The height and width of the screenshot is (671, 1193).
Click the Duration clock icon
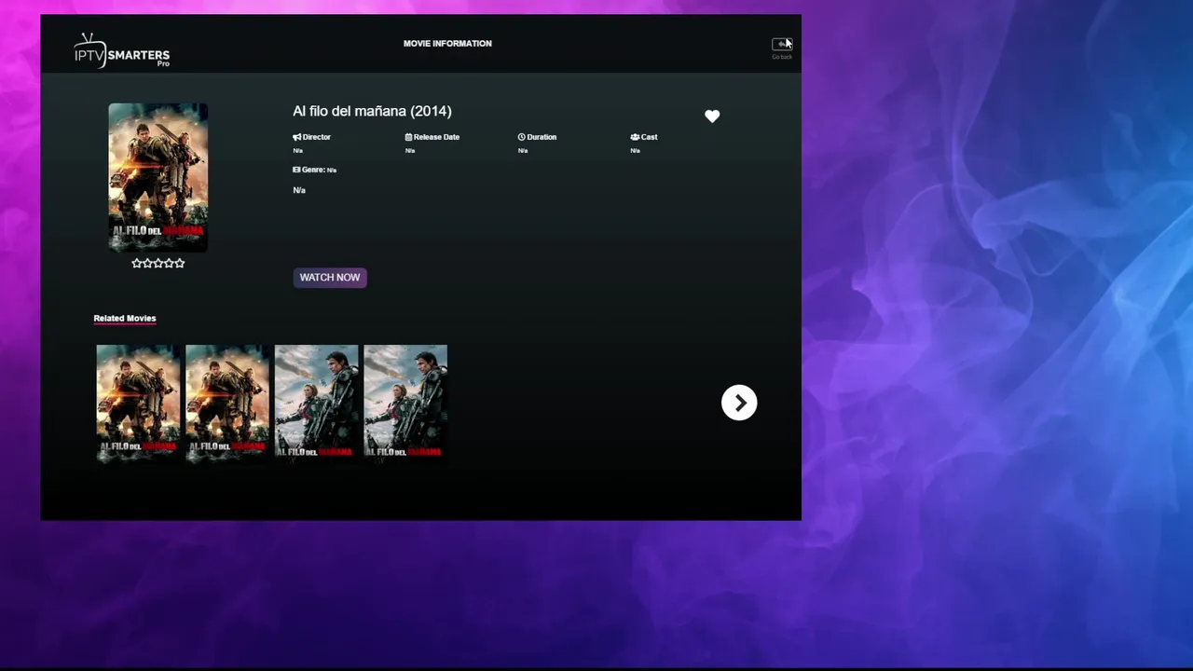tap(522, 137)
